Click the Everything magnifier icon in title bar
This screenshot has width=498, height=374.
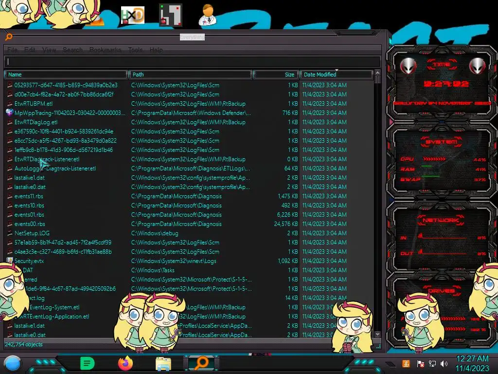tap(9, 37)
